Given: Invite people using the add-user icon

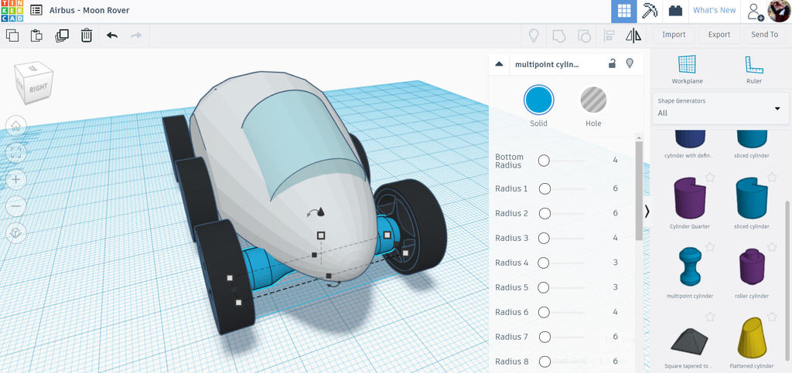Looking at the screenshot, I should pos(755,11).
